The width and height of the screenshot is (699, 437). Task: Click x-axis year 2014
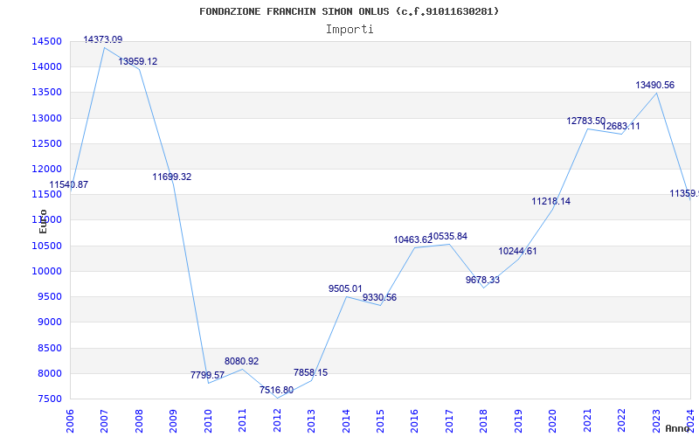point(346,420)
